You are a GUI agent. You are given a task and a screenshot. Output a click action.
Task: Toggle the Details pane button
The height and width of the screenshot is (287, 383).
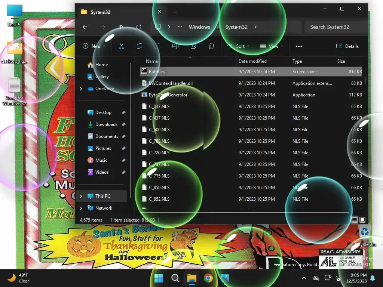[347, 46]
